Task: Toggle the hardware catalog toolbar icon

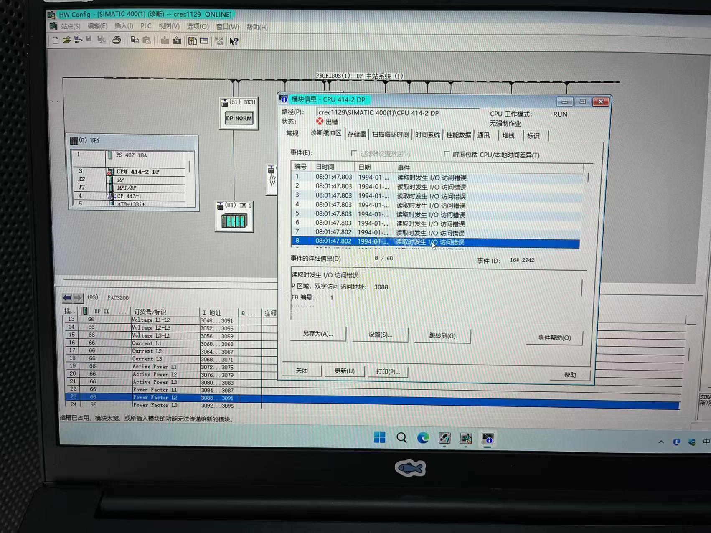Action: click(x=192, y=41)
